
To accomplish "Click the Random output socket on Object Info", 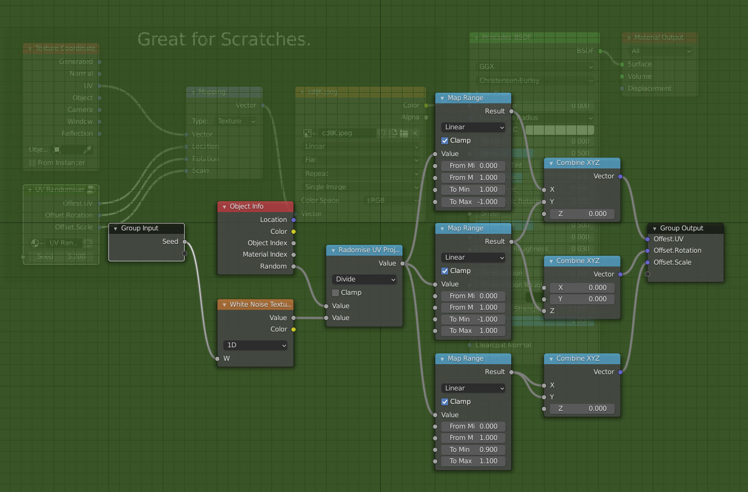I will (293, 267).
